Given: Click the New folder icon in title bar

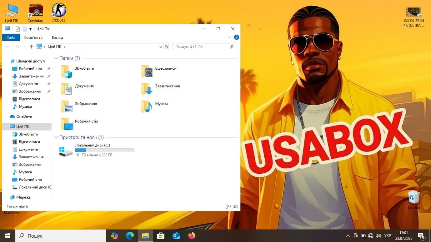Looking at the screenshot, I should (x=25, y=29).
